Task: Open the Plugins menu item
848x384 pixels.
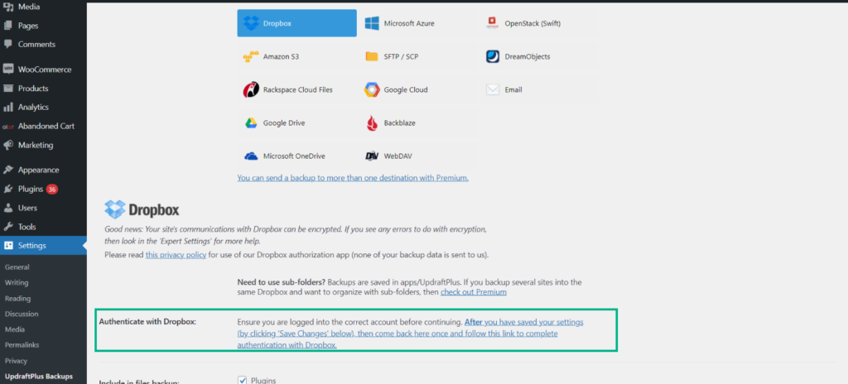Action: click(x=43, y=189)
